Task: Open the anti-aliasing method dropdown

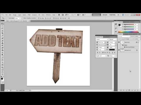Action: 112,56
